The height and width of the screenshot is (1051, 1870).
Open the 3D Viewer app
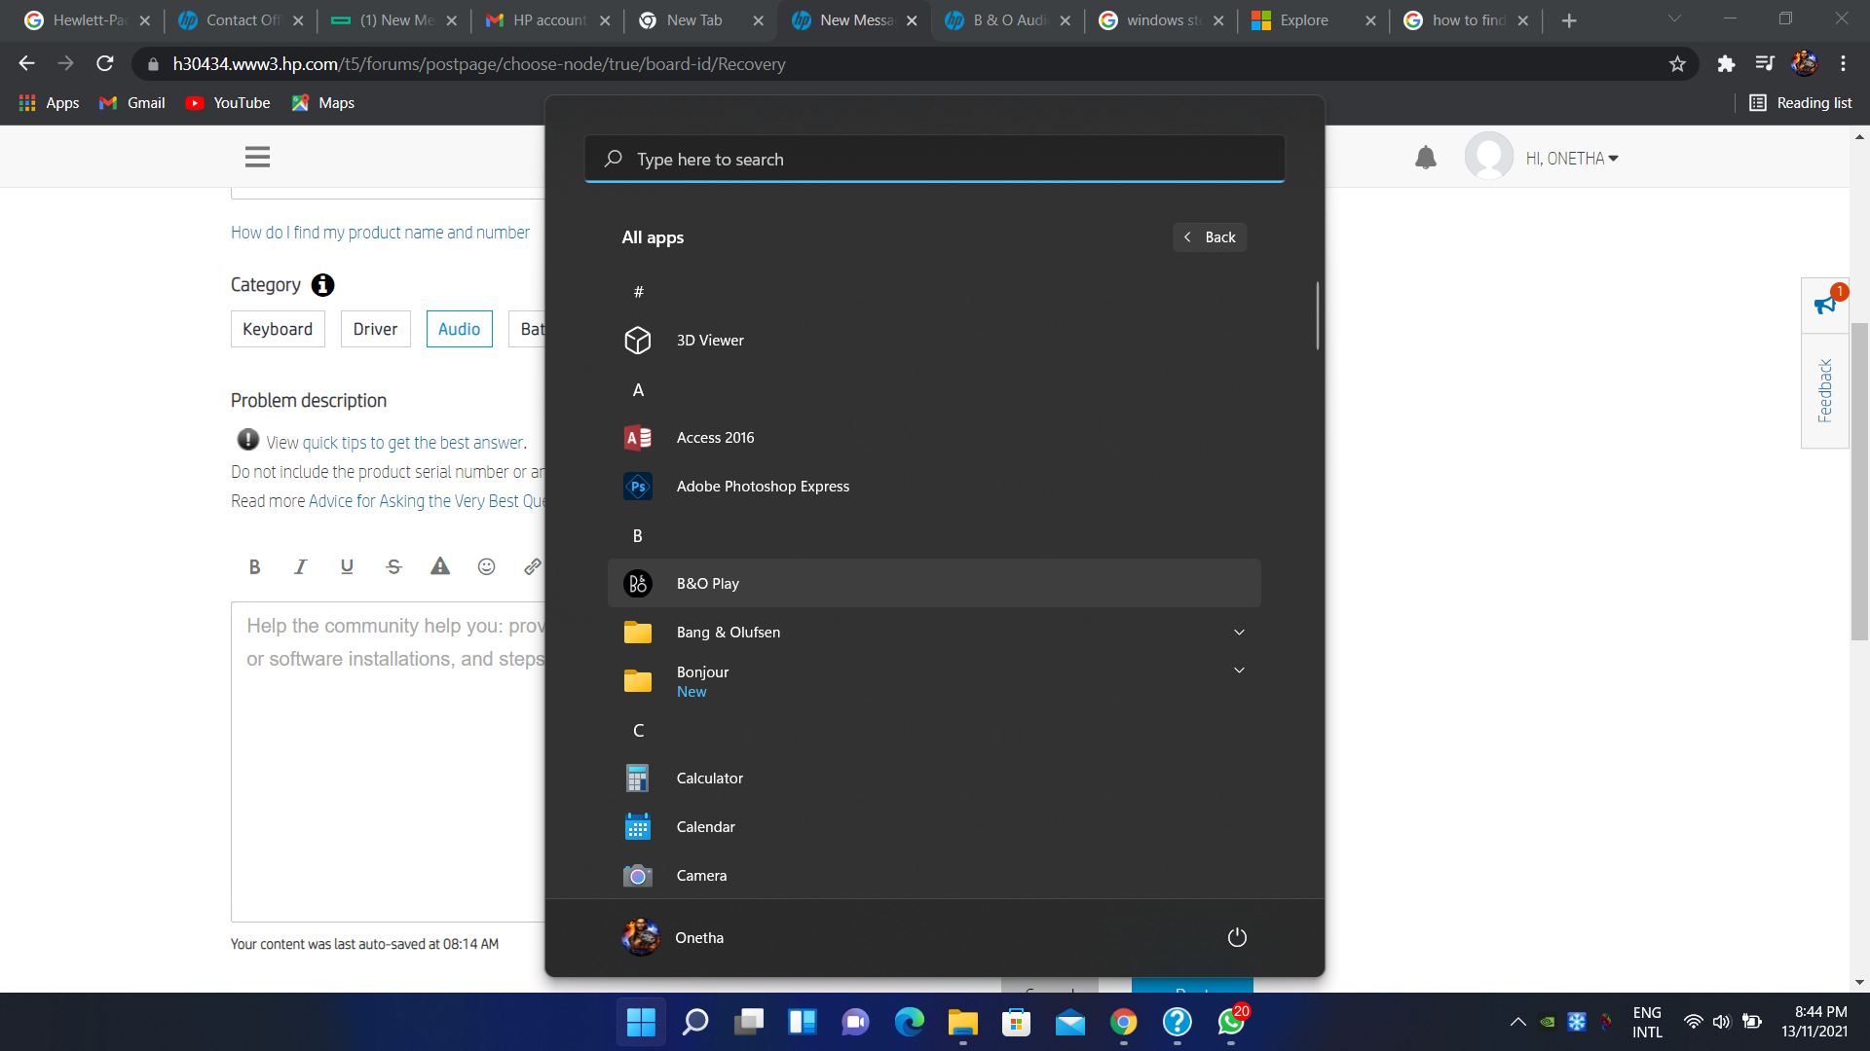710,340
